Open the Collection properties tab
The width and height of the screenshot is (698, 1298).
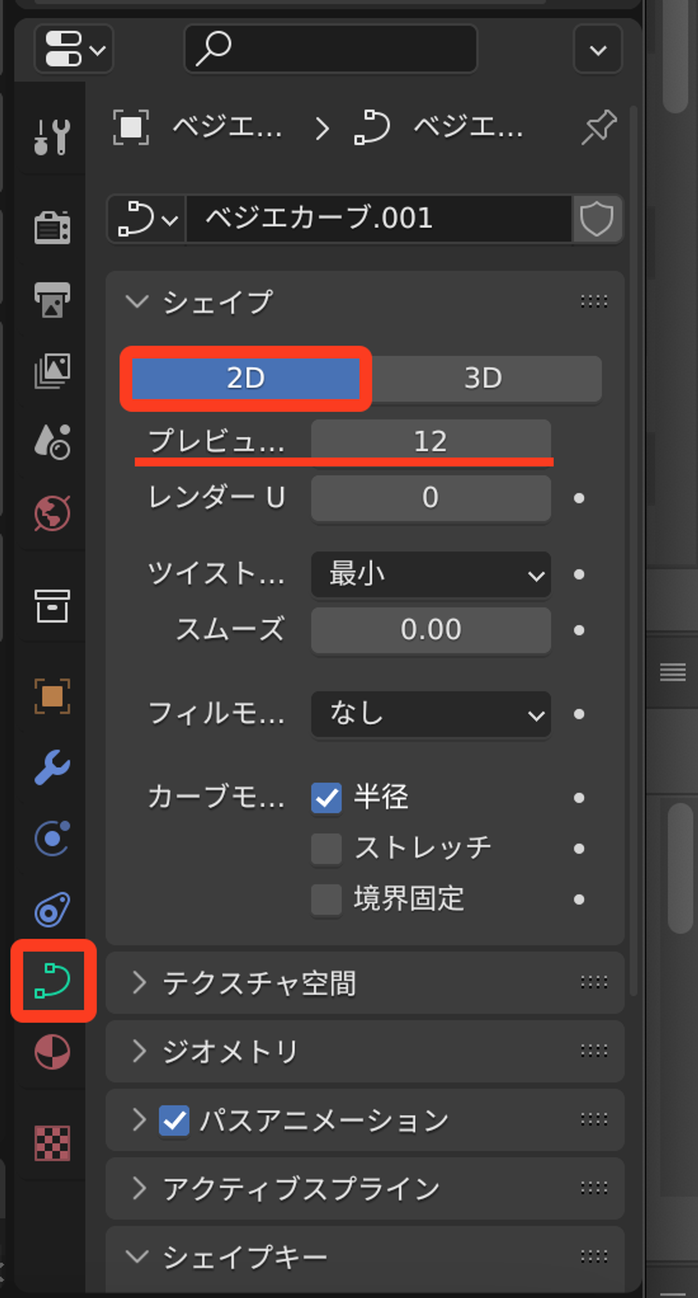click(x=52, y=605)
